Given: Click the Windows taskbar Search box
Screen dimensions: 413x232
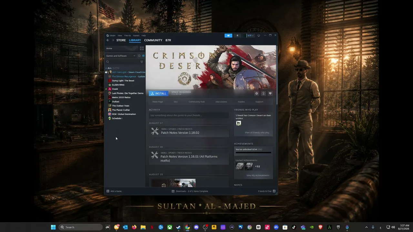Looking at the screenshot, I should tap(81, 227).
